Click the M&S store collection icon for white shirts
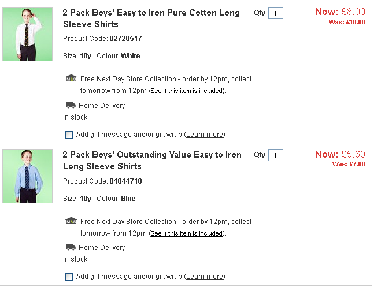374x287 pixels. 71,79
